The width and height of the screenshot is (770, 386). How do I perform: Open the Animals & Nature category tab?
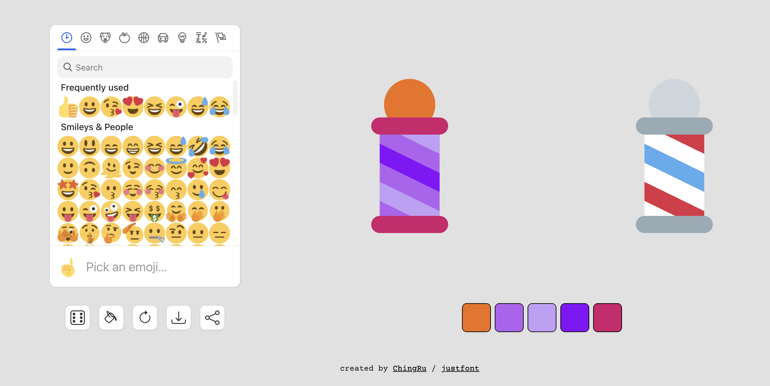(x=105, y=37)
